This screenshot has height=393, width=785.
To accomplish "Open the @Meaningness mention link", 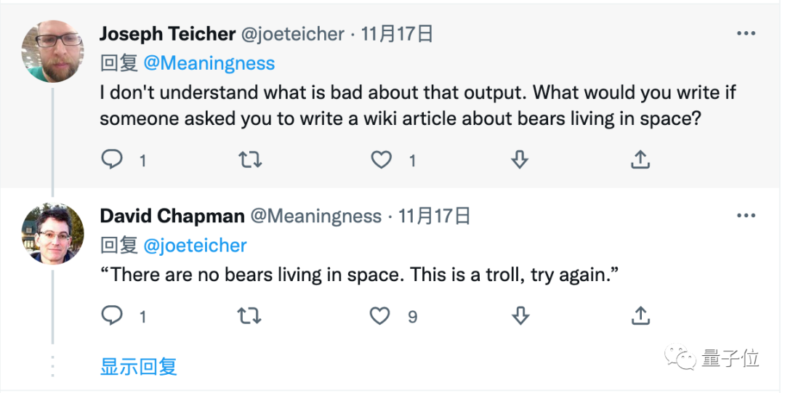I will pos(209,63).
